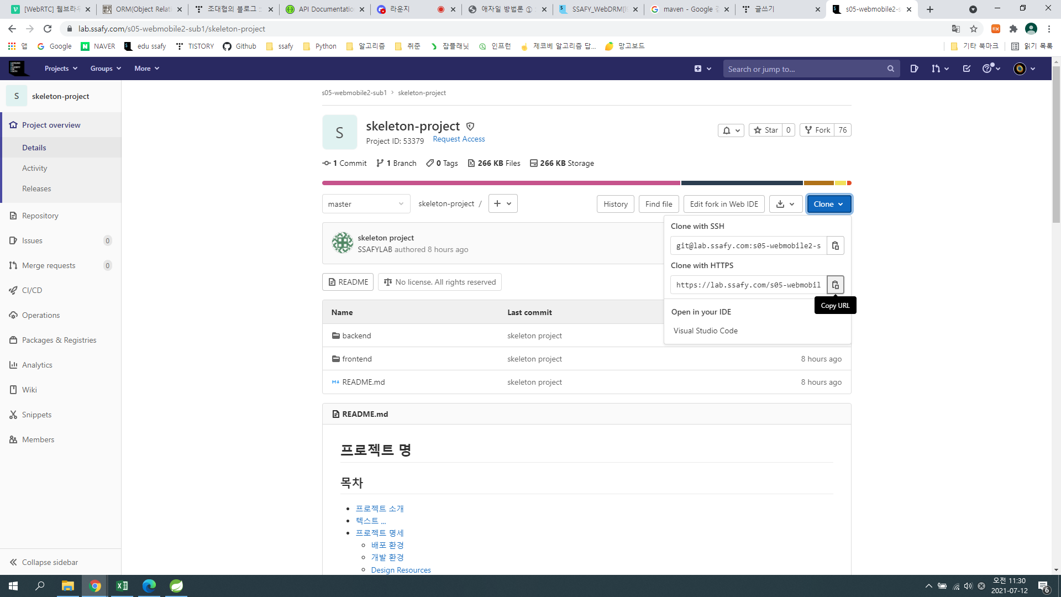This screenshot has width=1061, height=597.
Task: Expand the download source code dropdown
Action: 785,204
